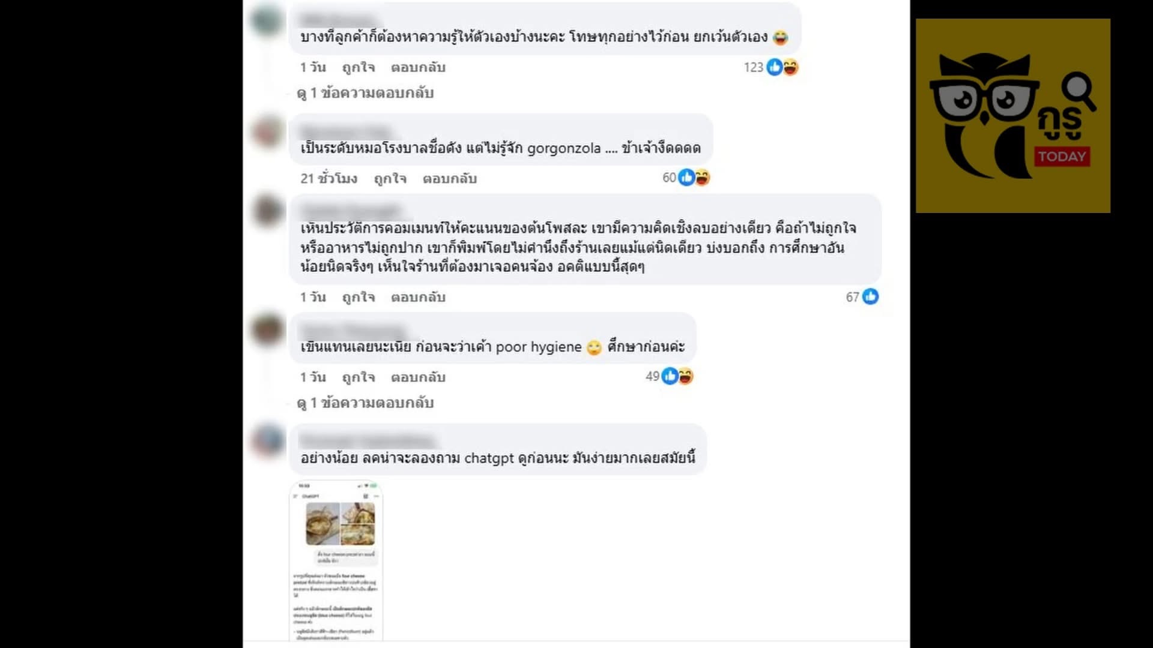Expand the reply under the poor hygiene comment

(x=365, y=403)
